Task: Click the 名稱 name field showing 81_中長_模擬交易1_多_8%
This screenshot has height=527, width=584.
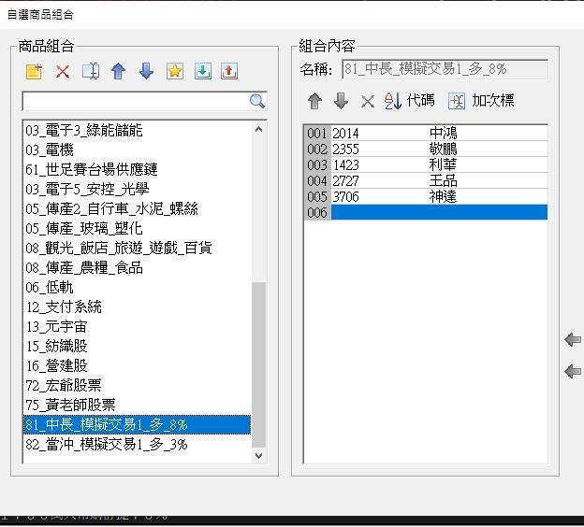Action: pos(444,69)
